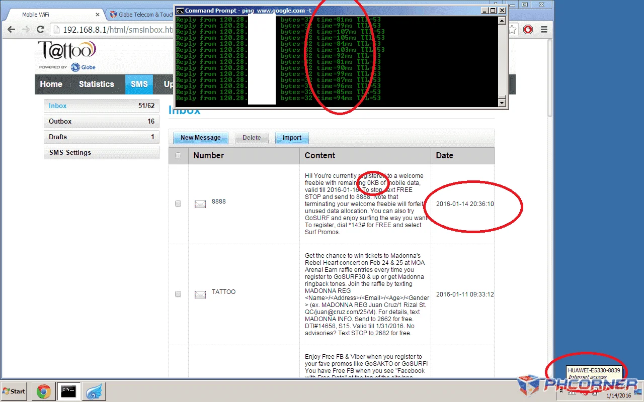
Task: Open the Chrome hamburger menu
Action: (543, 30)
